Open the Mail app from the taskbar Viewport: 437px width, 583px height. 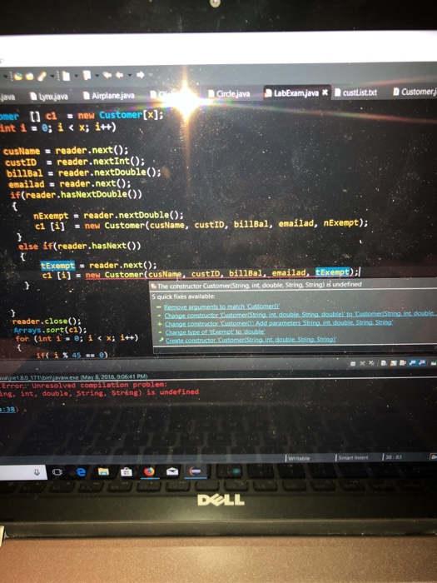coord(172,472)
